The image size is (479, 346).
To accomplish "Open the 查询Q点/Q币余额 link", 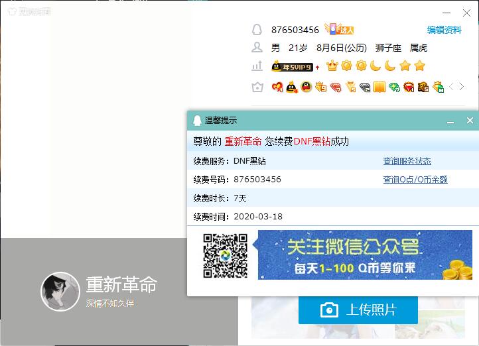I will [415, 179].
